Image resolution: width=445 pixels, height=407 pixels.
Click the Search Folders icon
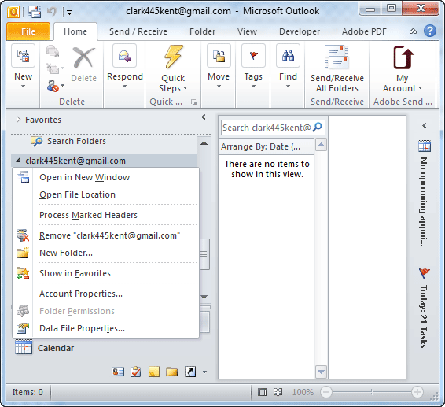click(37, 141)
